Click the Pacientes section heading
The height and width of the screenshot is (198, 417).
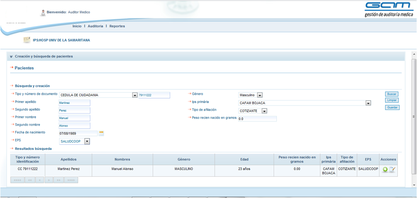(x=24, y=68)
